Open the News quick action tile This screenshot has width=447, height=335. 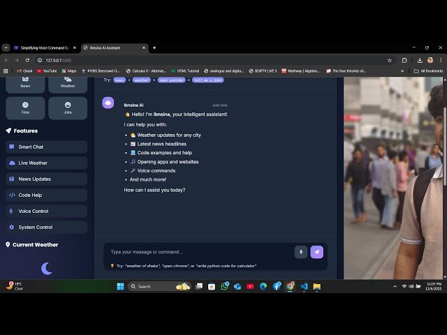(x=25, y=84)
